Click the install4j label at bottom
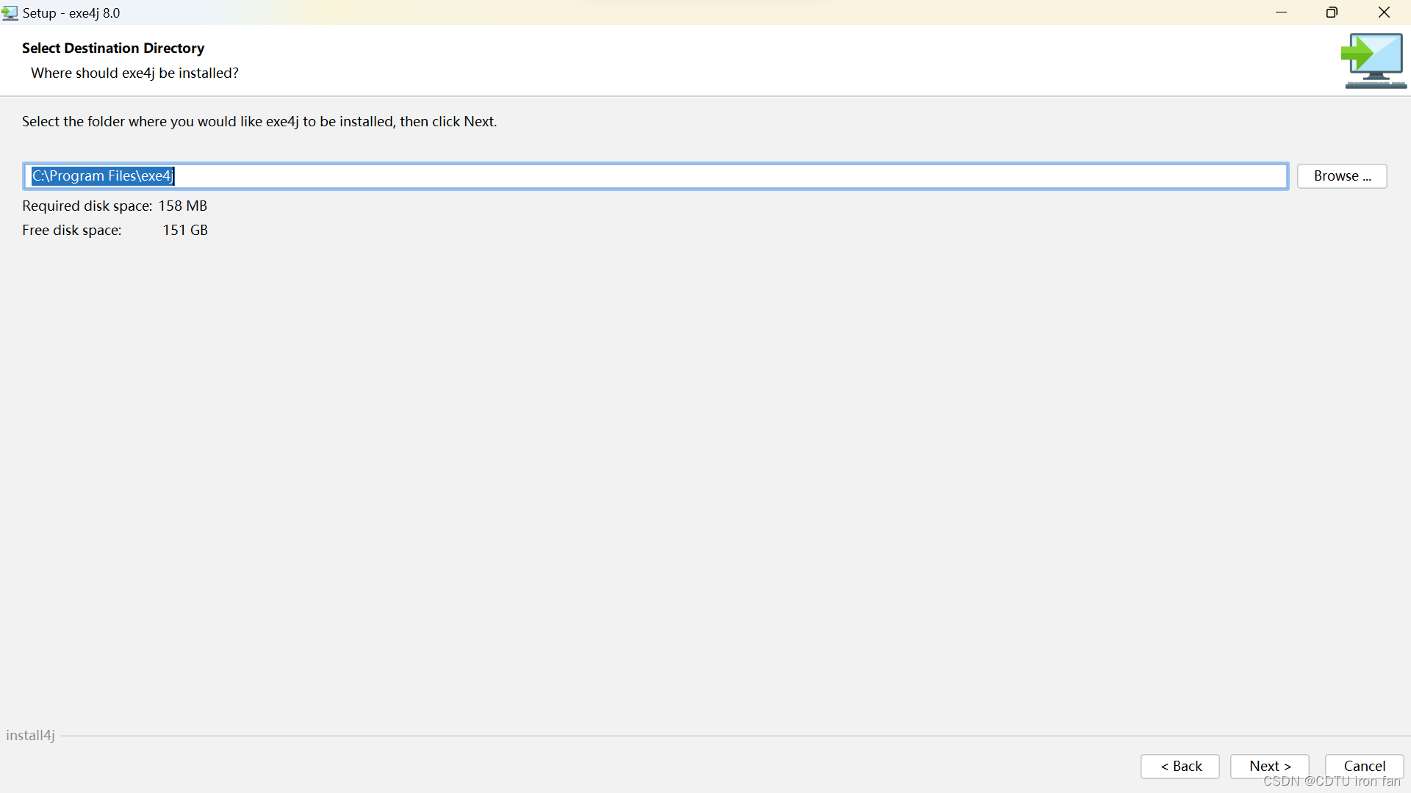1411x793 pixels. point(30,735)
